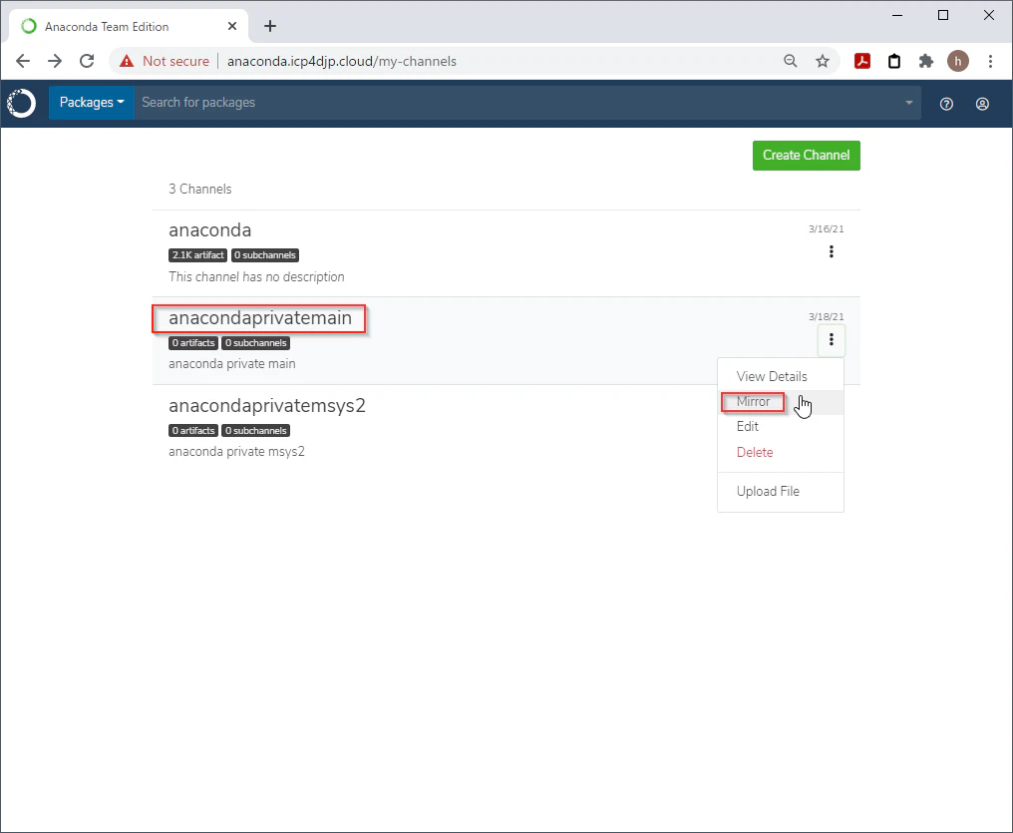Reload the current page

point(87,61)
